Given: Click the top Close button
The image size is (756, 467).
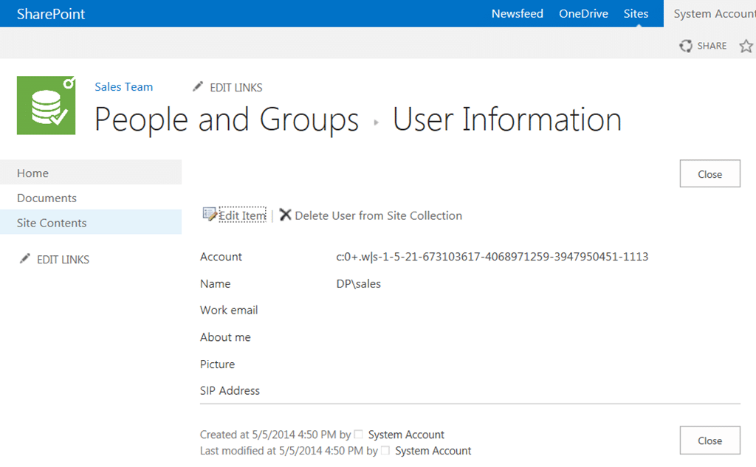Looking at the screenshot, I should coord(709,173).
